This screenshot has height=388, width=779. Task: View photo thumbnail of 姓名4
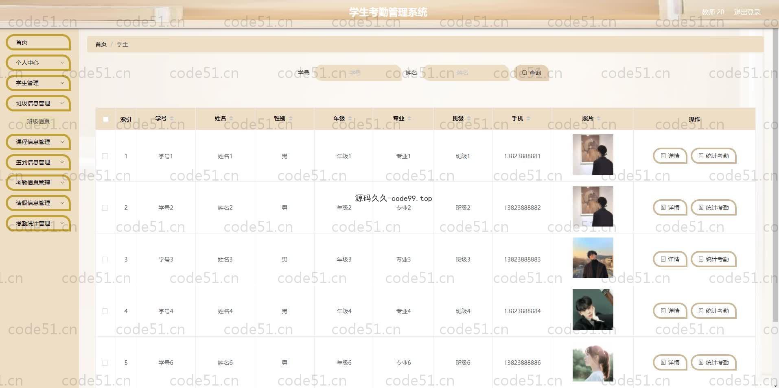[593, 310]
